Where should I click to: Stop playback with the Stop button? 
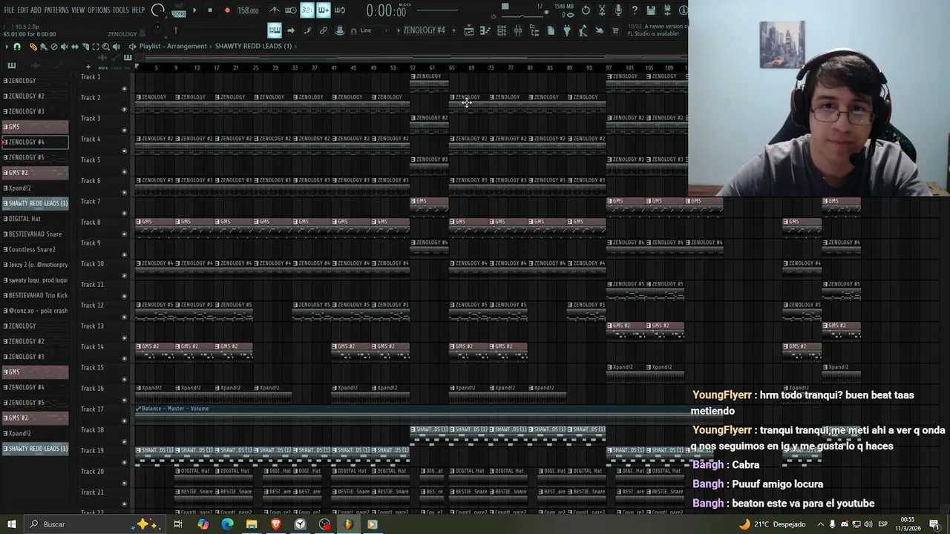(x=210, y=10)
